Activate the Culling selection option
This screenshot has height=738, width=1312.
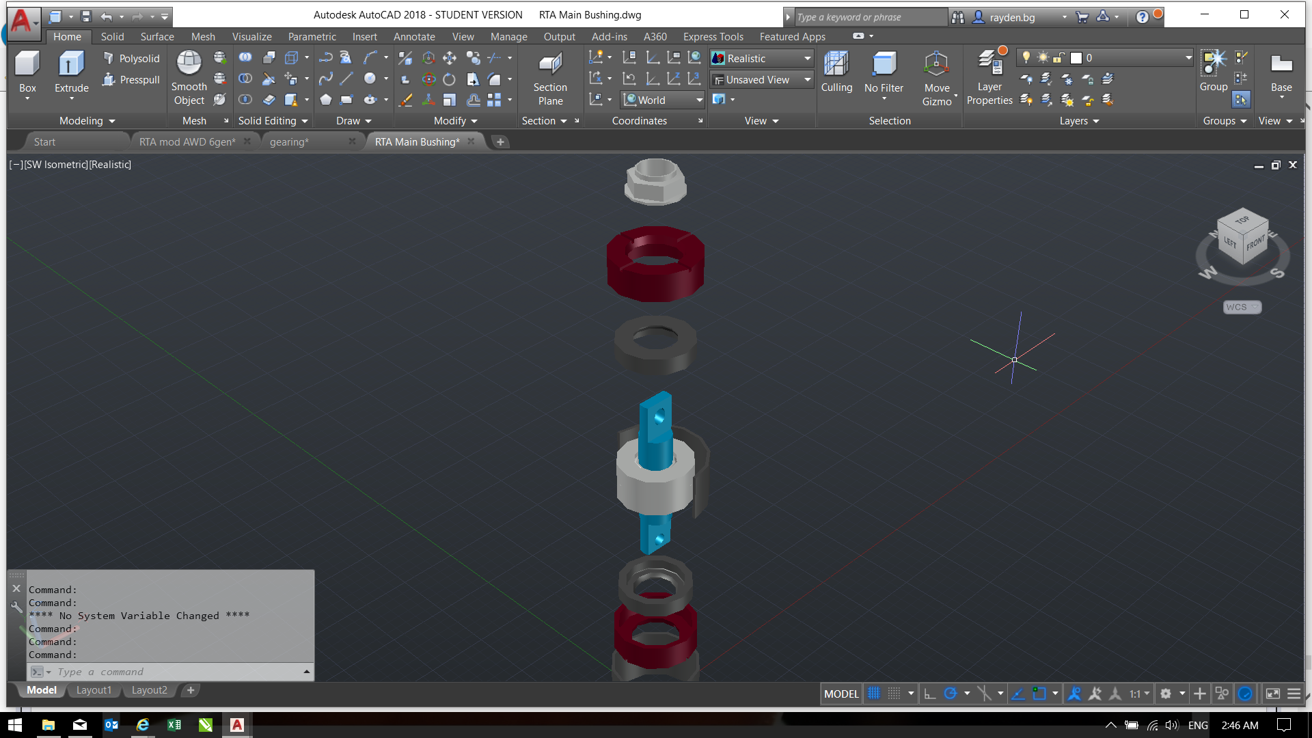click(x=836, y=64)
